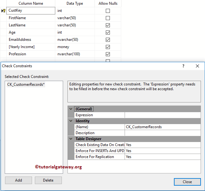This screenshot has width=205, height=191.
Task: Click the [Yearly Income] column name cell
Action: click(x=31, y=47)
